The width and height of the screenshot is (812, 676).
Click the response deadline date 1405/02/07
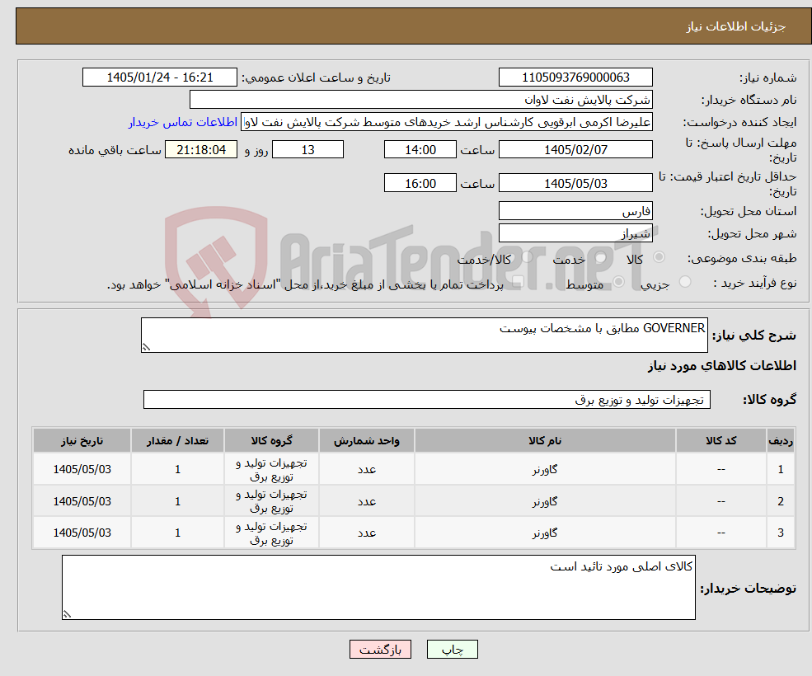click(x=575, y=150)
